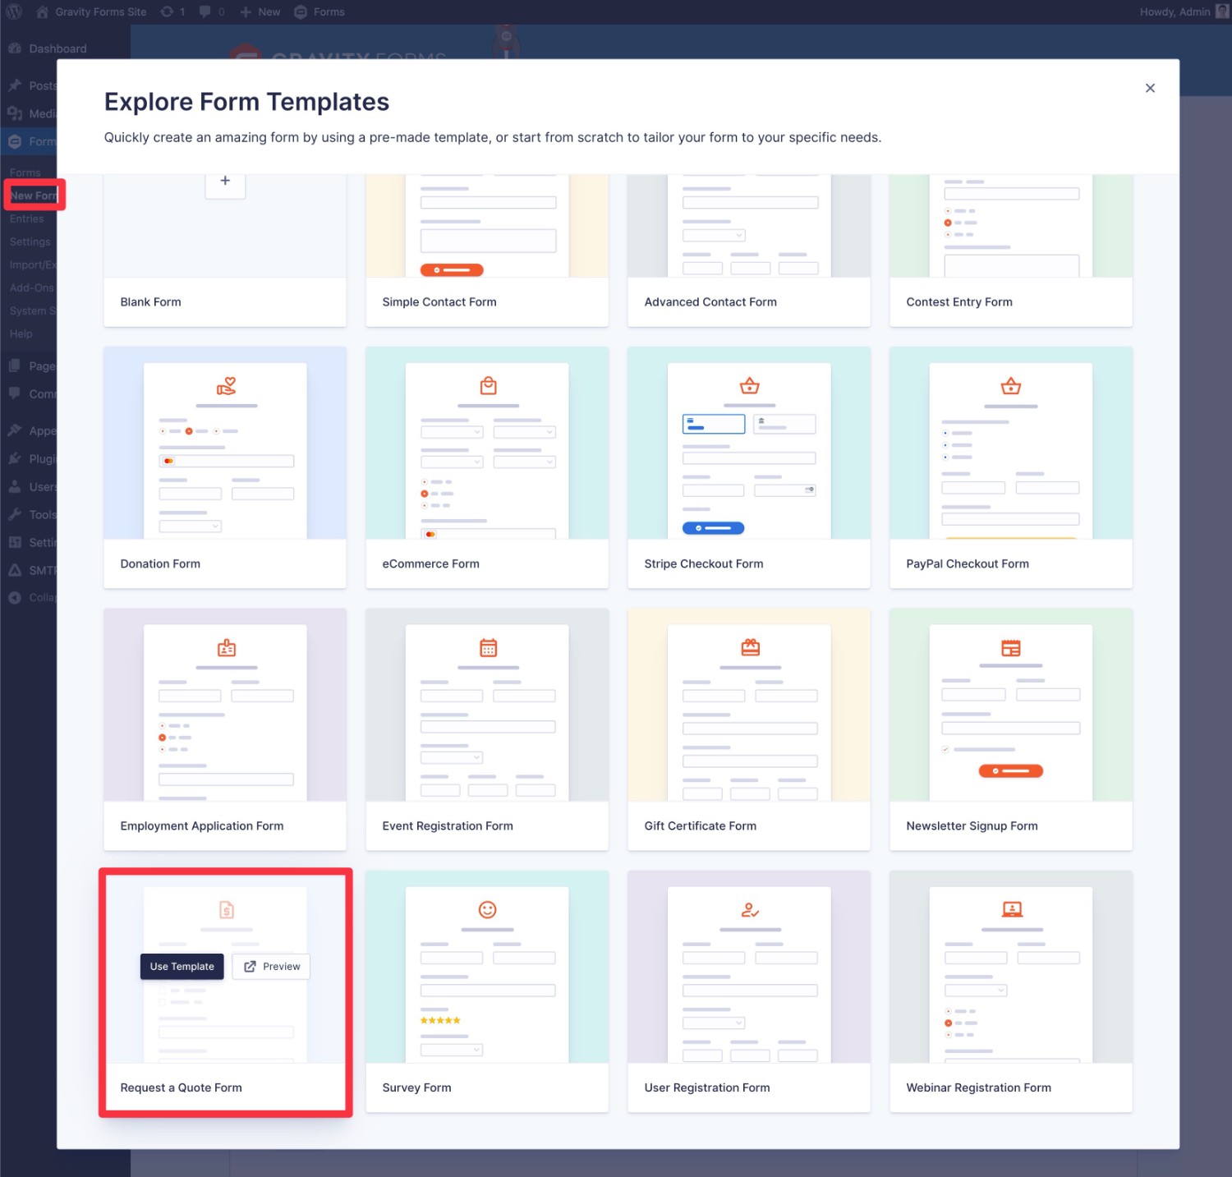Click the Webinar Registration Form laptop icon

[x=1012, y=909]
